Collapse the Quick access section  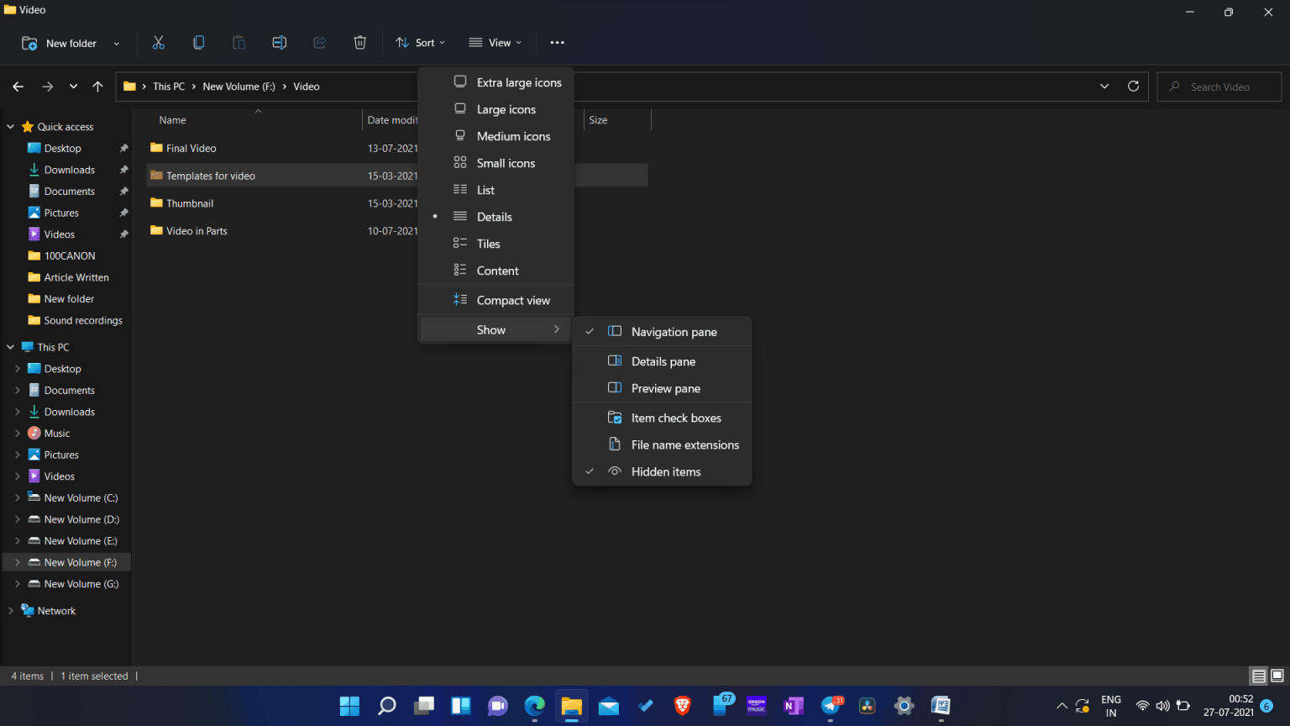coord(9,126)
